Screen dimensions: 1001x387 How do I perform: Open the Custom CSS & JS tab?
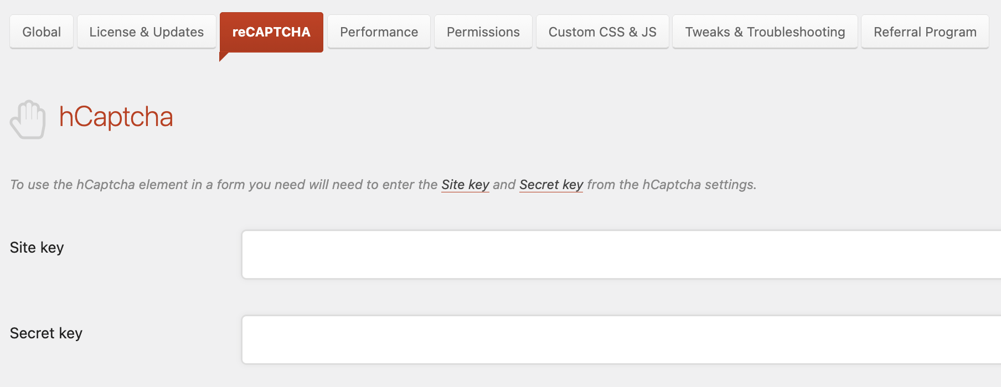602,32
